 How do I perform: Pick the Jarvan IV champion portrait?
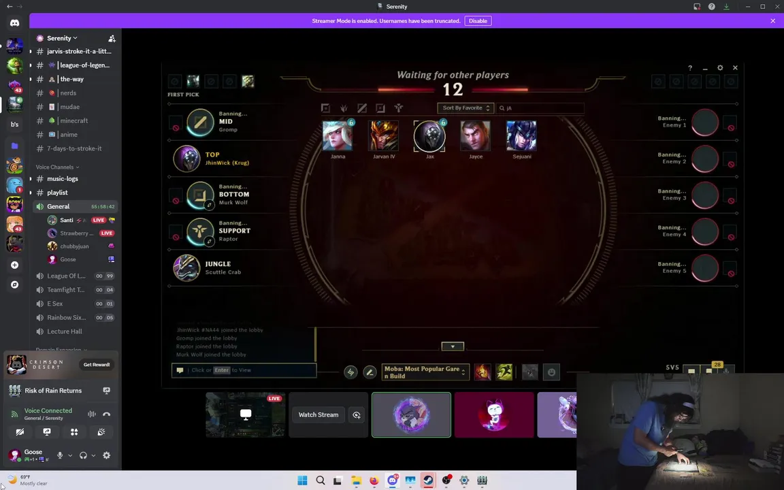coord(384,135)
